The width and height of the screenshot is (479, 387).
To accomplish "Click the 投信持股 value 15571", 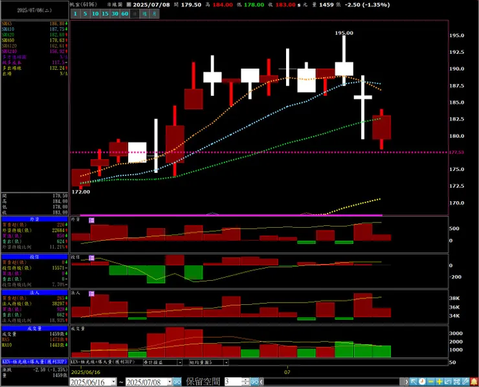I will click(58, 268).
